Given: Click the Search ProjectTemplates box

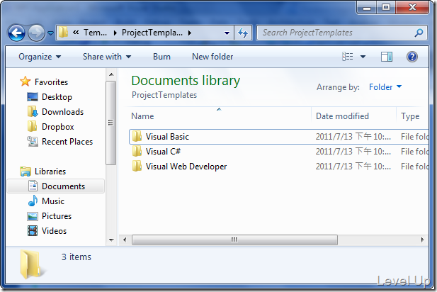Looking at the screenshot, I should coord(341,33).
